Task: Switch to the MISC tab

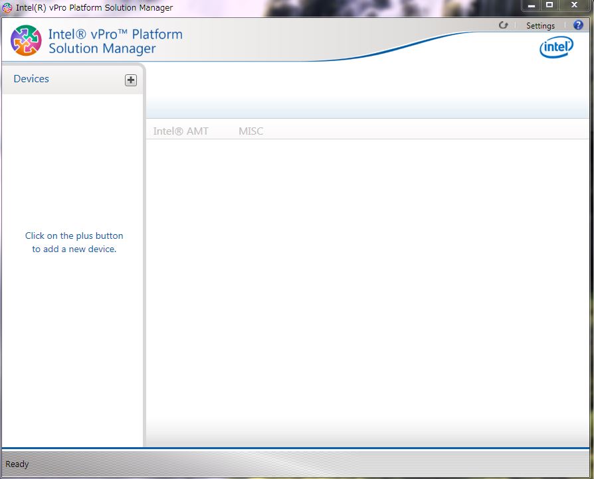Action: (x=250, y=131)
